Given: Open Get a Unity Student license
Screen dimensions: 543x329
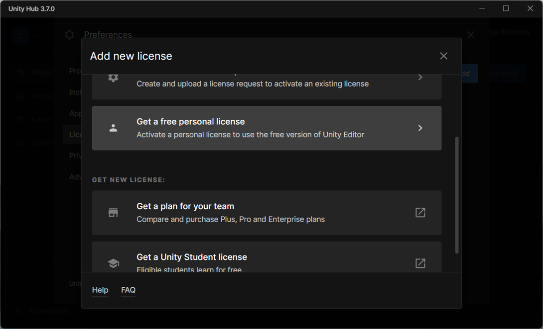Looking at the screenshot, I should coord(267,257).
